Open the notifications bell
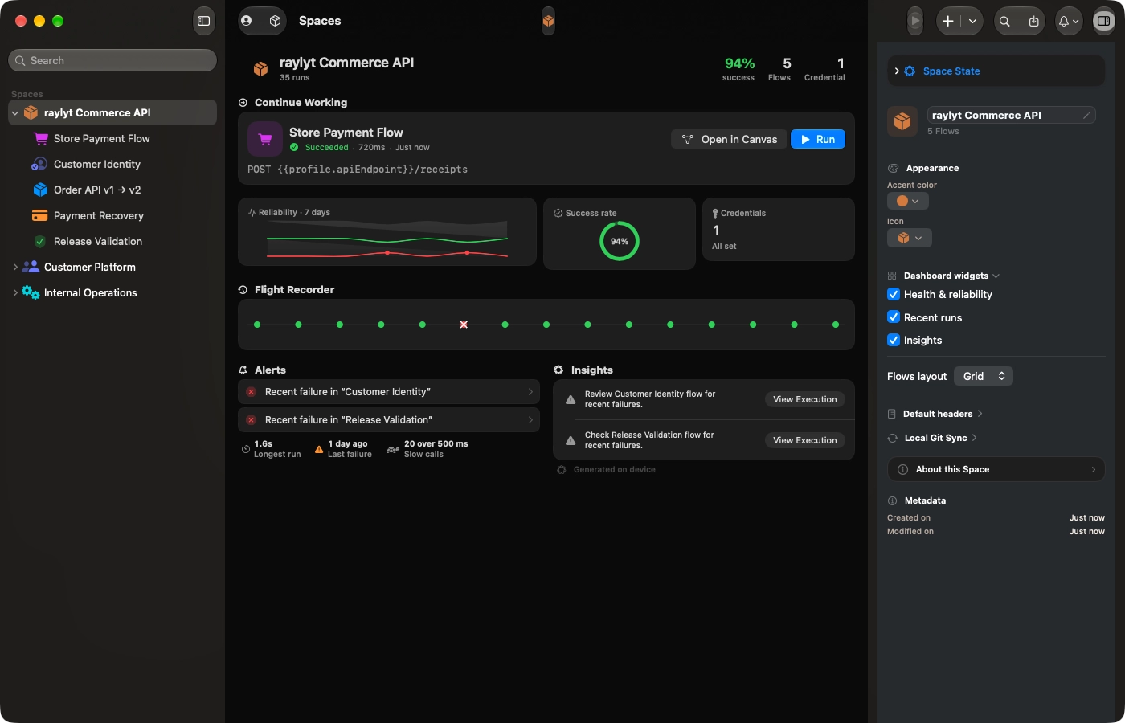This screenshot has width=1125, height=723. 1064,22
